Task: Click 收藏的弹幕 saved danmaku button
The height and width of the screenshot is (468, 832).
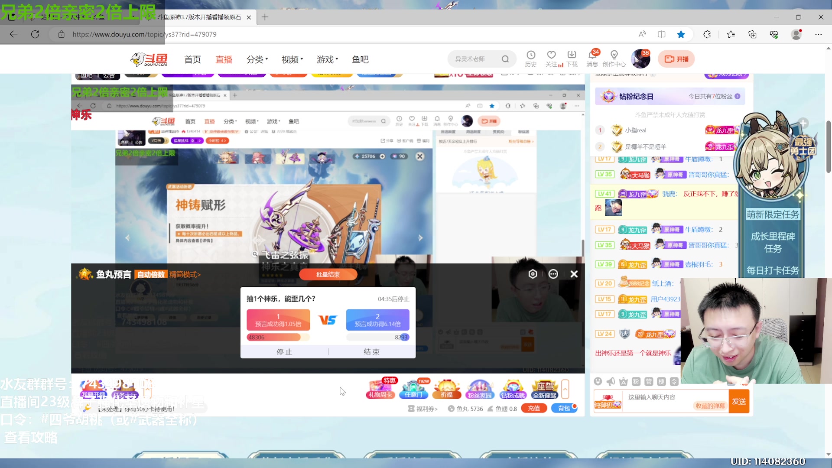Action: [x=710, y=406]
